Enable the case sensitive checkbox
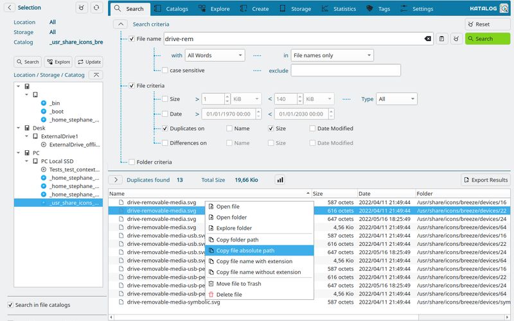Viewport: 514px width, 321px height. pos(165,70)
